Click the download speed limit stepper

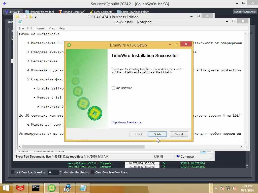click(x=60, y=172)
